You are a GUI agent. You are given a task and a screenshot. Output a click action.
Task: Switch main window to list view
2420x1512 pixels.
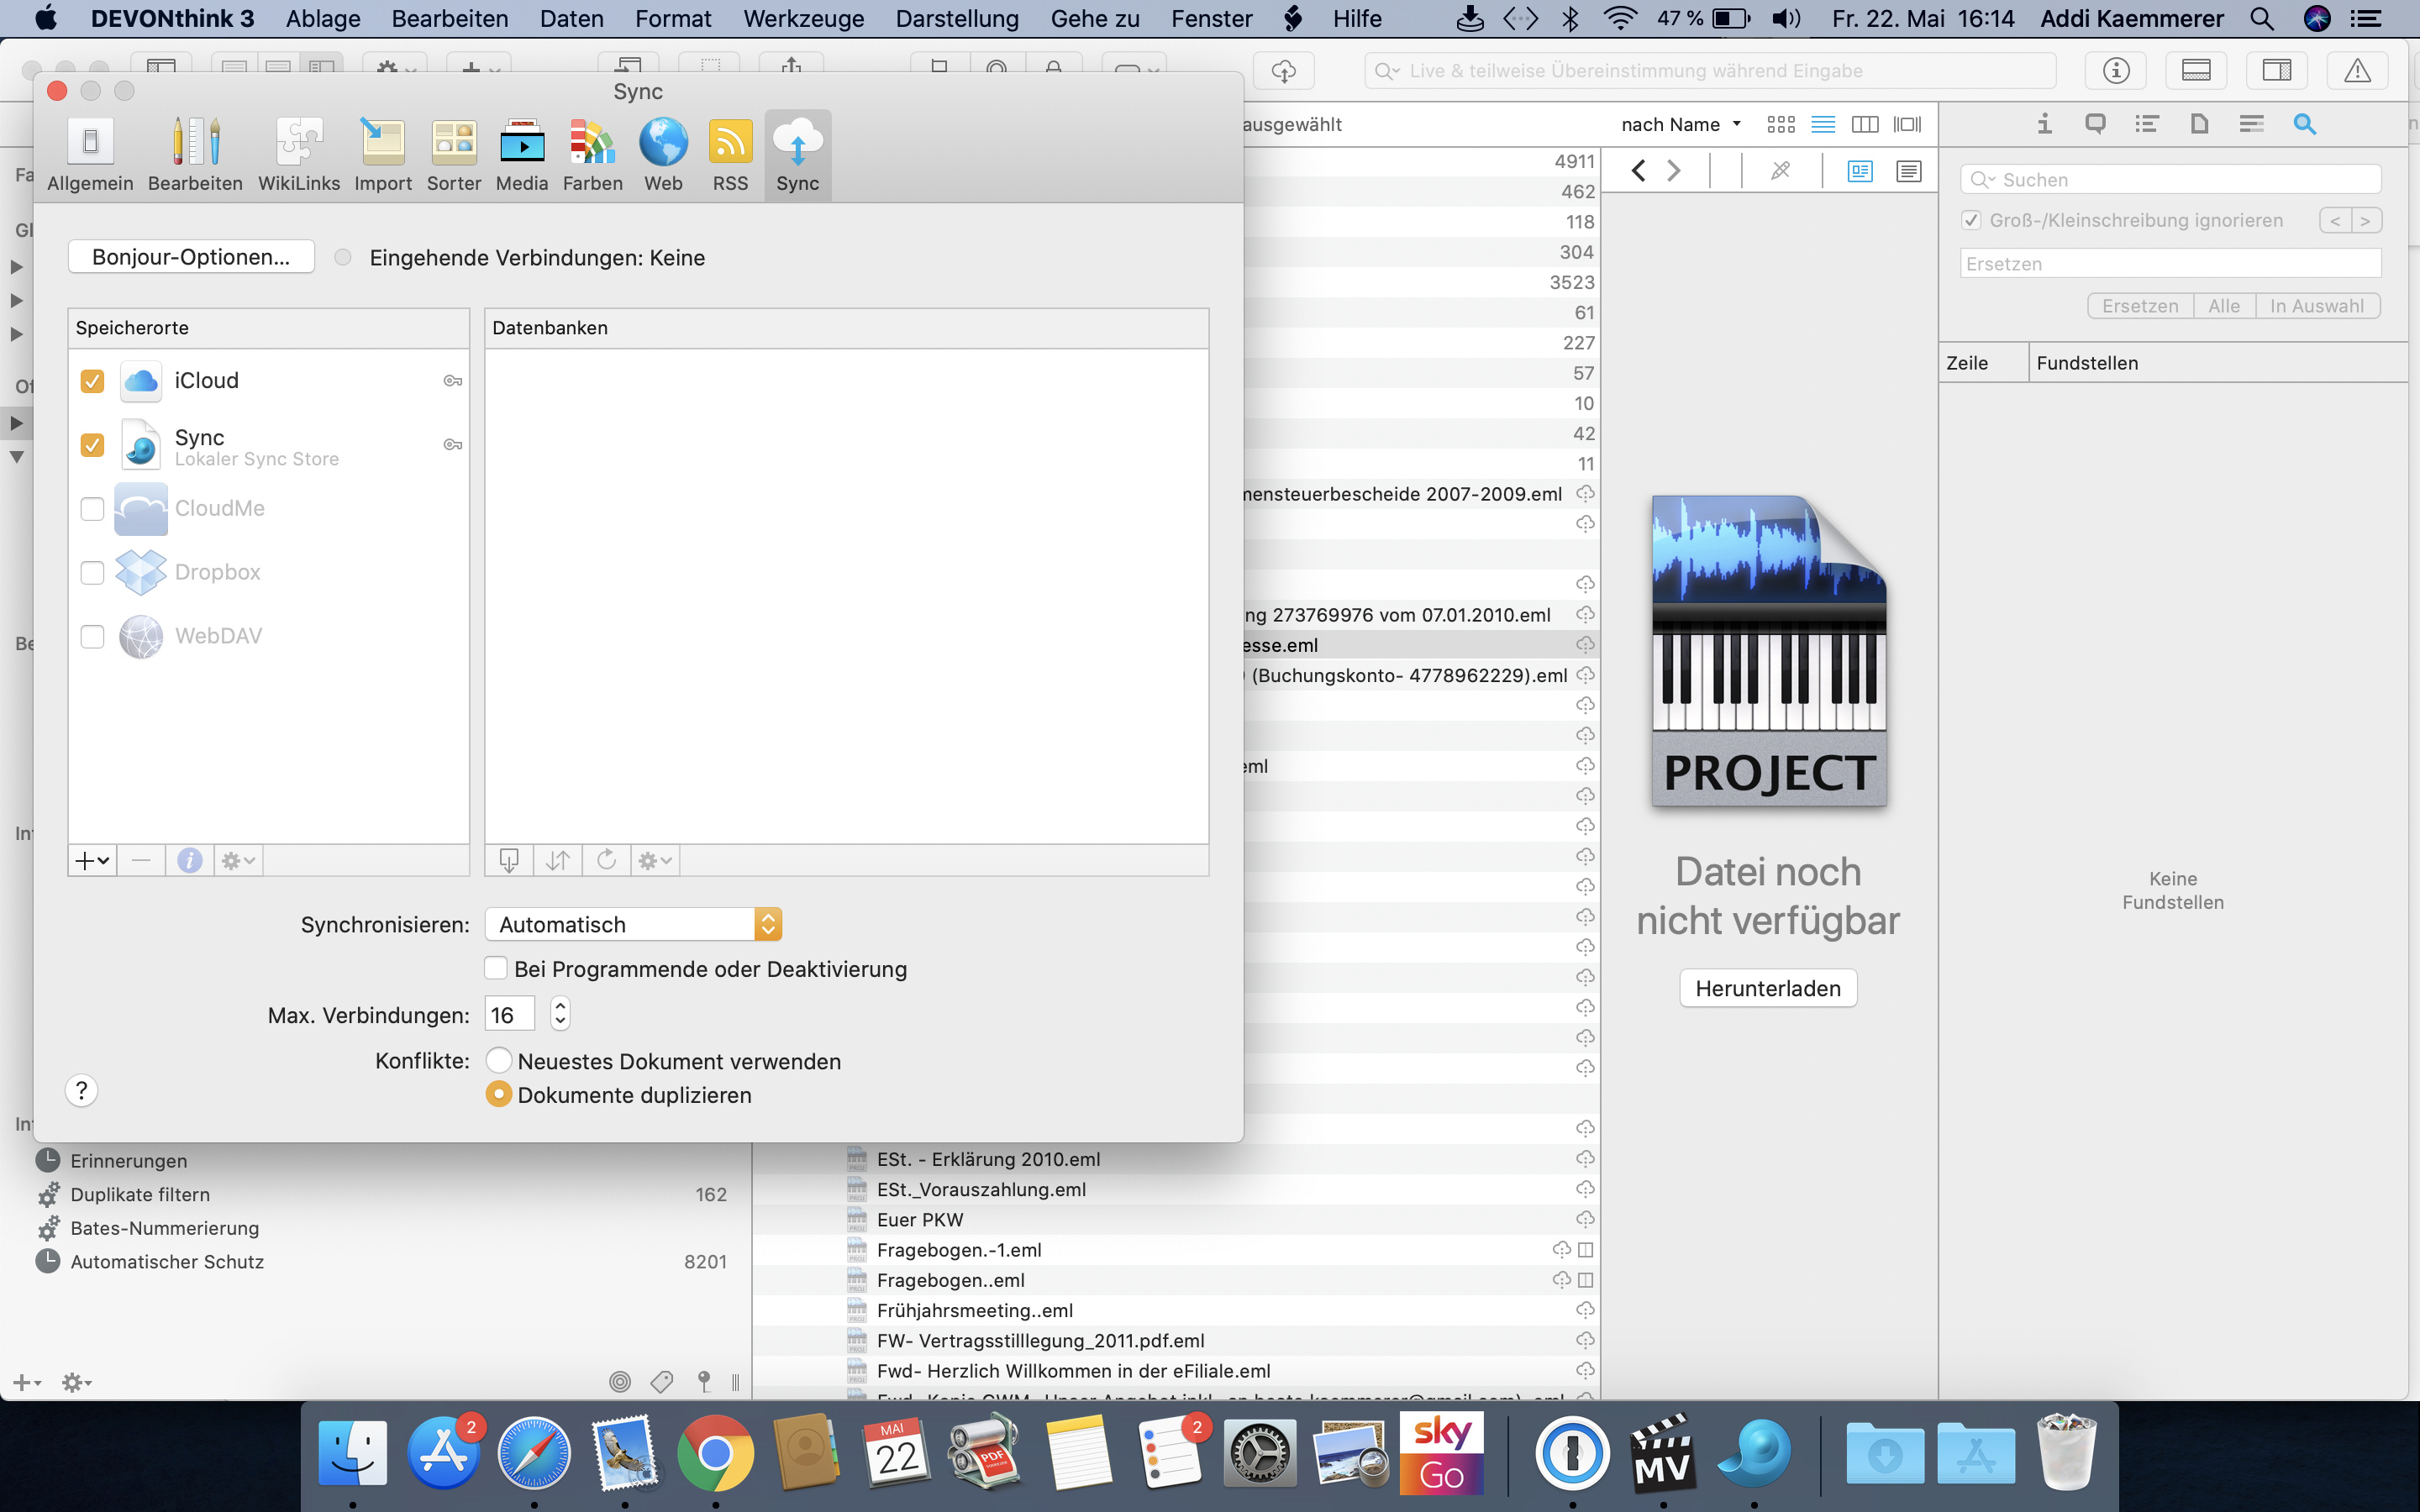point(1823,124)
